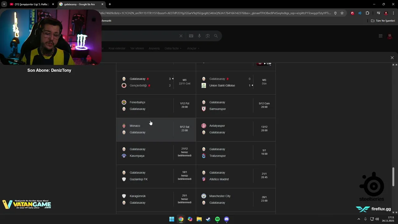Open the Google apps grid

(381, 36)
